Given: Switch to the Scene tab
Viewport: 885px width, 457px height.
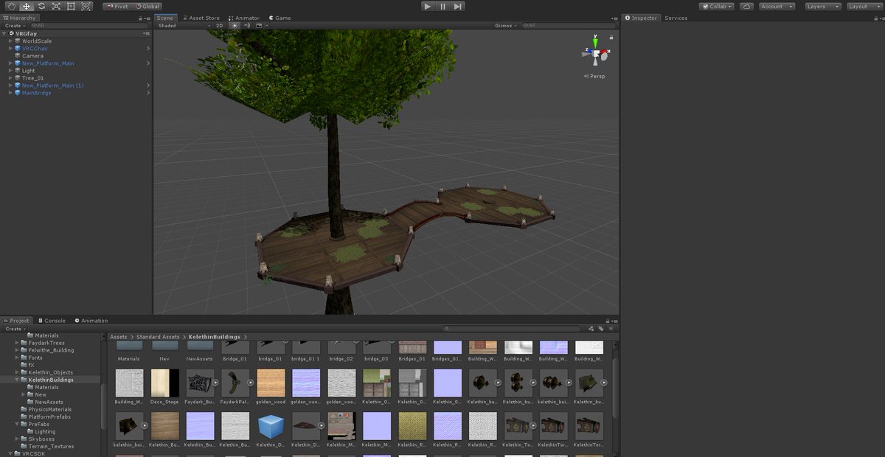Looking at the screenshot, I should pos(165,18).
